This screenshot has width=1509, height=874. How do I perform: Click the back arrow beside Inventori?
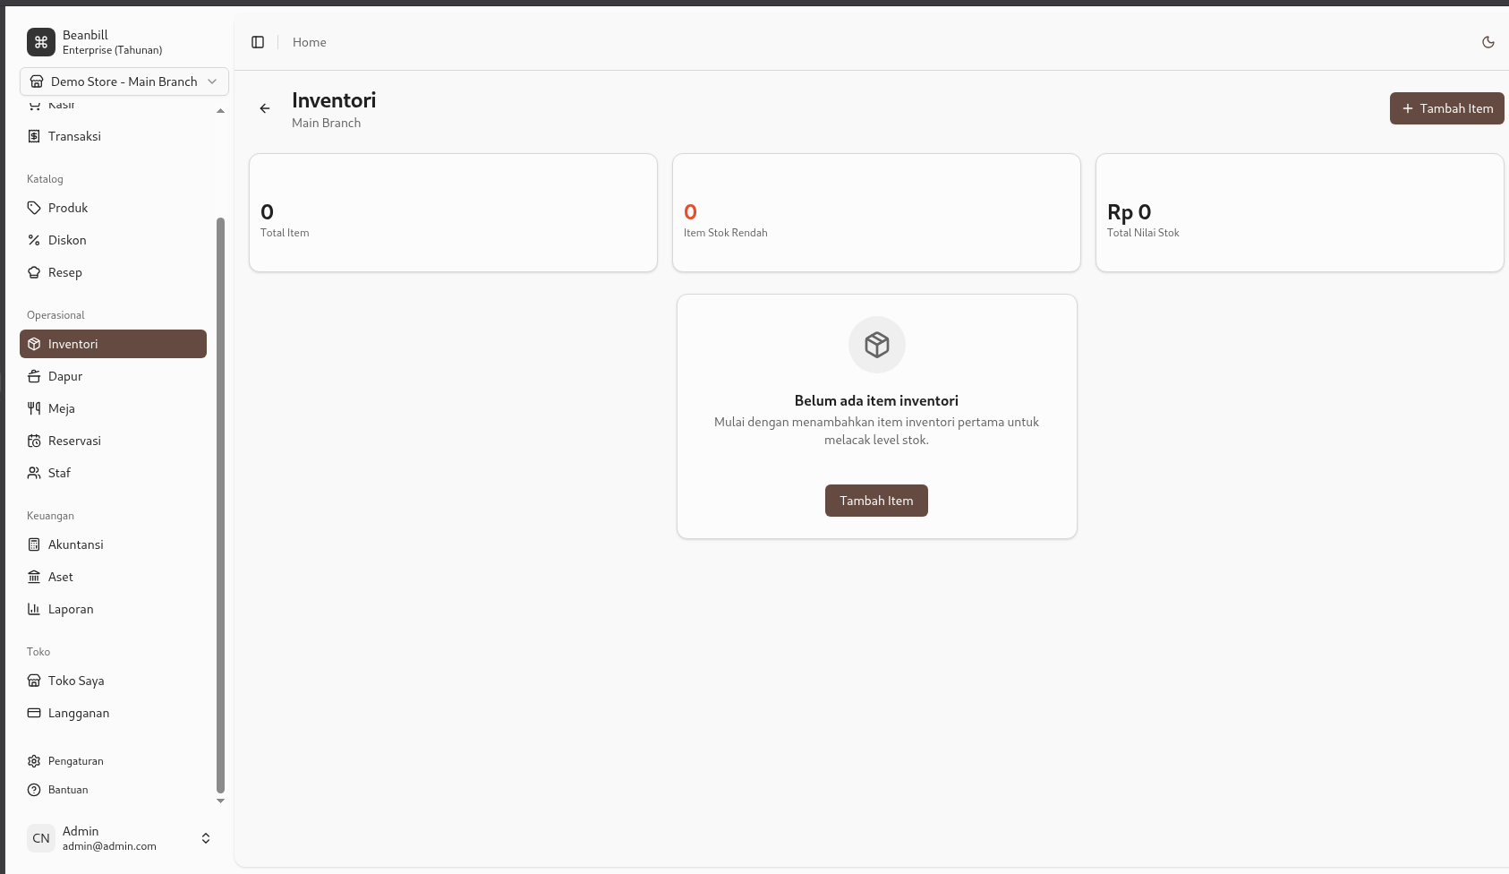[265, 108]
